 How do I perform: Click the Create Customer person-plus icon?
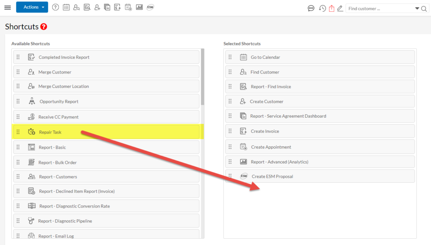[x=97, y=7]
